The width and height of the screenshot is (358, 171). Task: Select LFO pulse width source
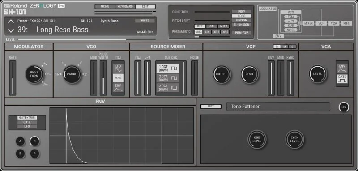point(118,68)
